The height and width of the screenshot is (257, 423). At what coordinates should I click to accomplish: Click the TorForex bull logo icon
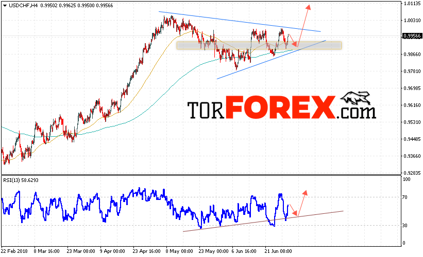[356, 98]
